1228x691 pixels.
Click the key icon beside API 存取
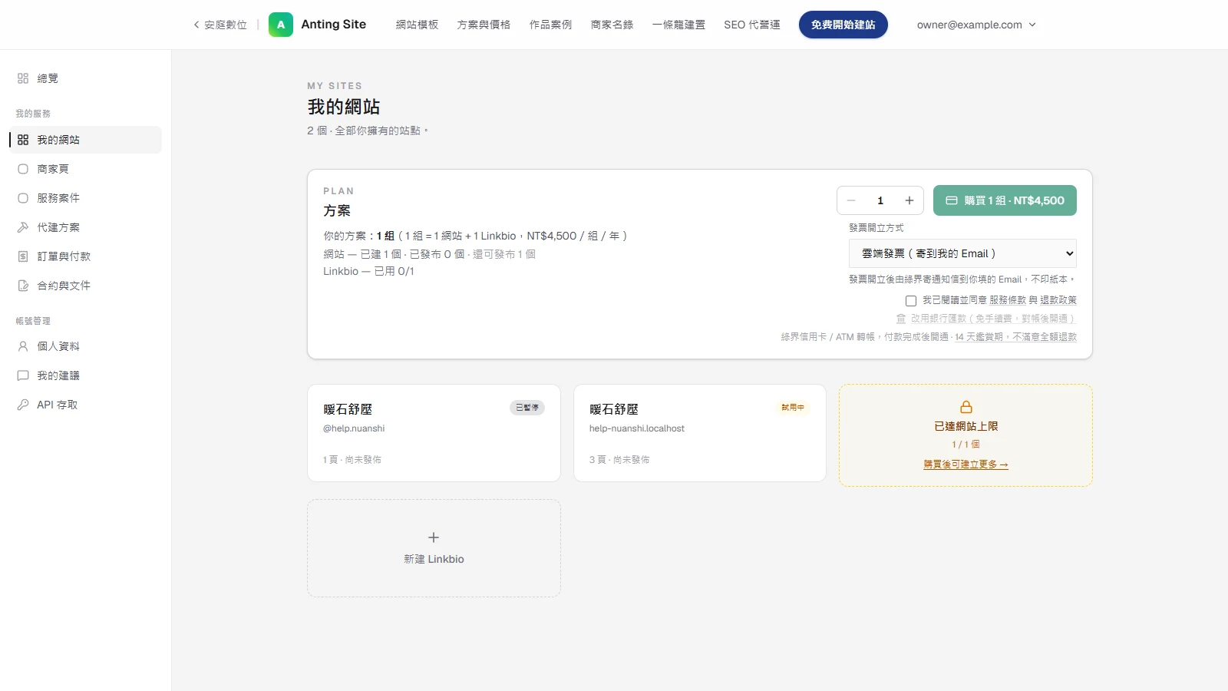(23, 405)
